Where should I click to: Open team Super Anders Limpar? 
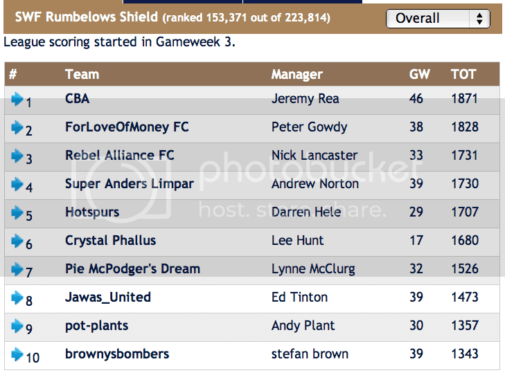click(129, 183)
